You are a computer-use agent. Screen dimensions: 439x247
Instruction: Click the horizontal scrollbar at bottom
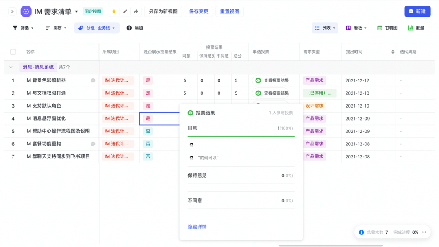click(x=330, y=245)
